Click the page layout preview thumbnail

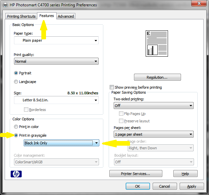coord(157,43)
